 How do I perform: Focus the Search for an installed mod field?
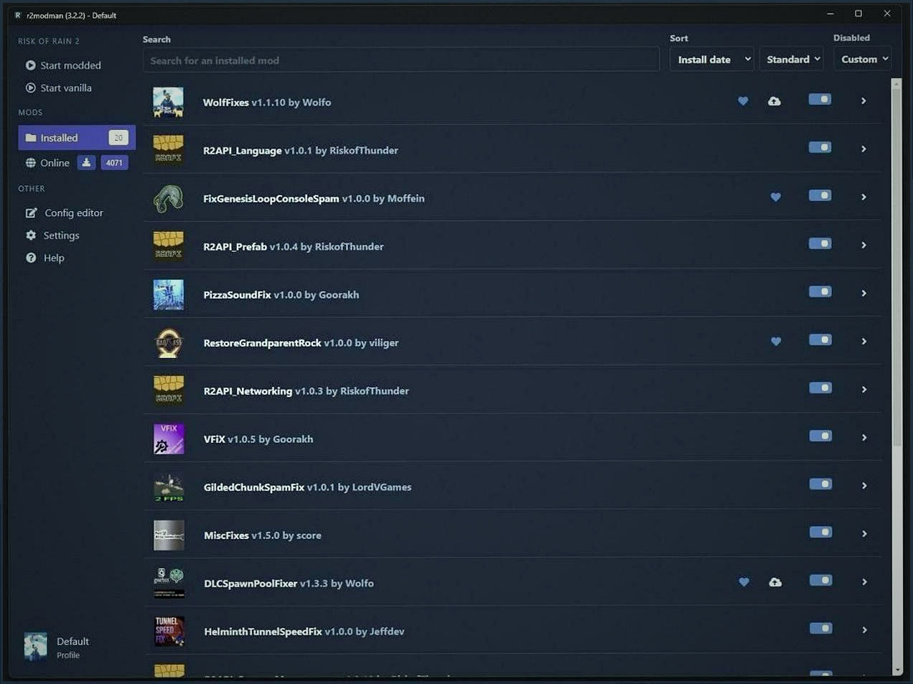point(401,60)
